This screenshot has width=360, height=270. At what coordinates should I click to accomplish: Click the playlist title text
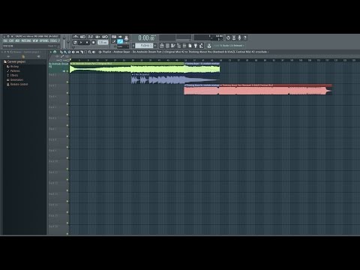click(x=184, y=52)
